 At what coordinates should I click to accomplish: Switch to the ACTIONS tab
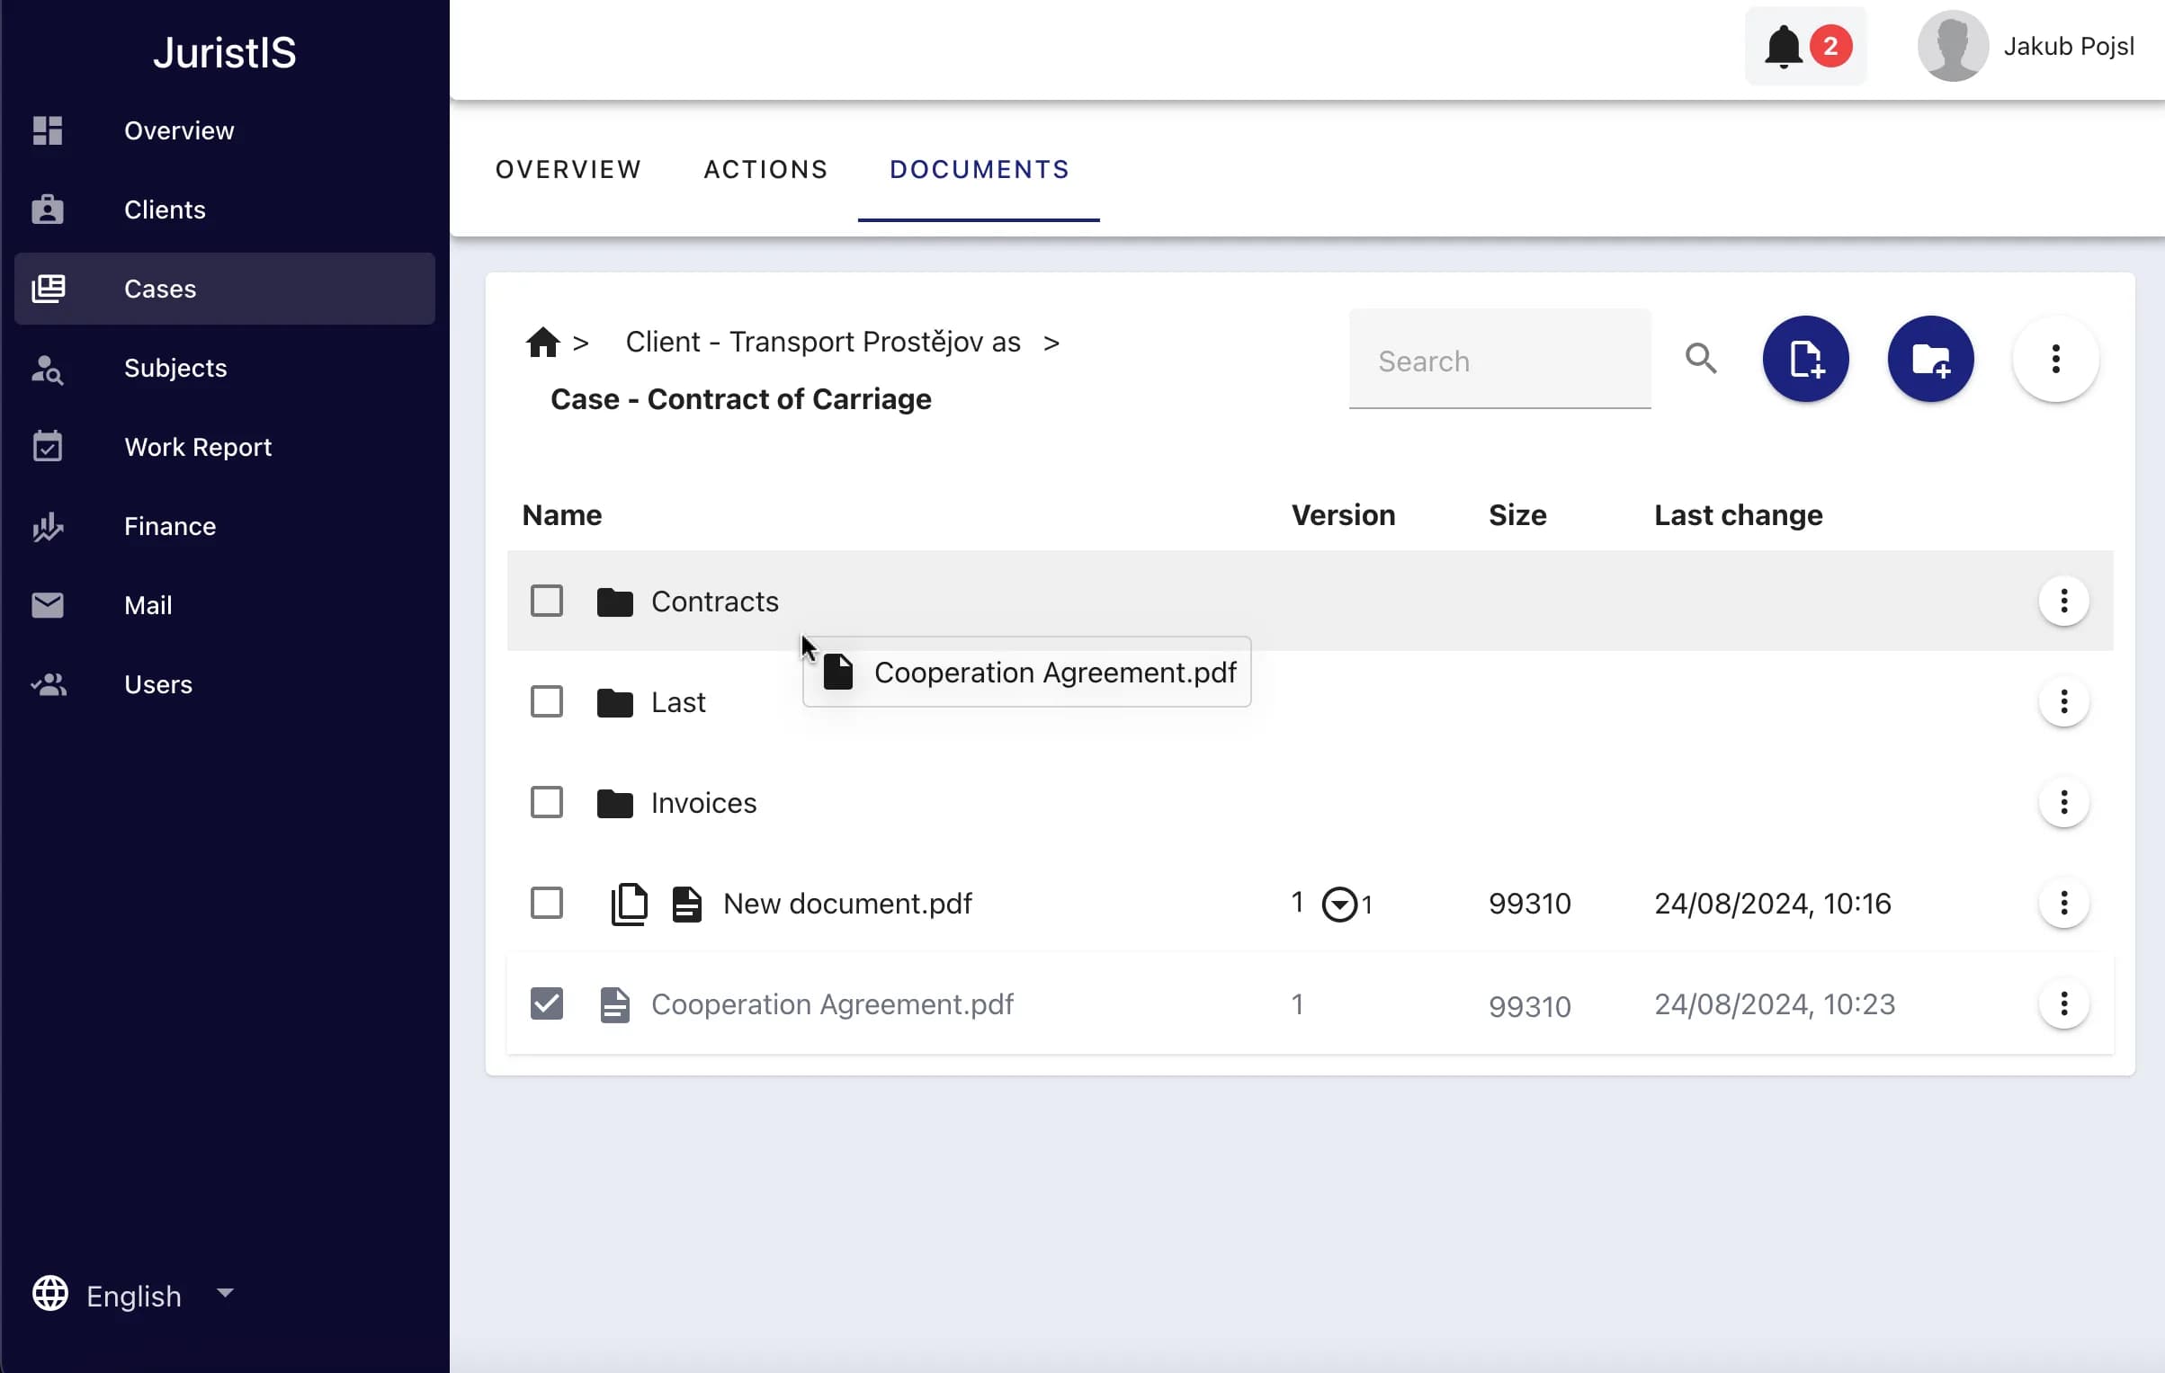(765, 170)
